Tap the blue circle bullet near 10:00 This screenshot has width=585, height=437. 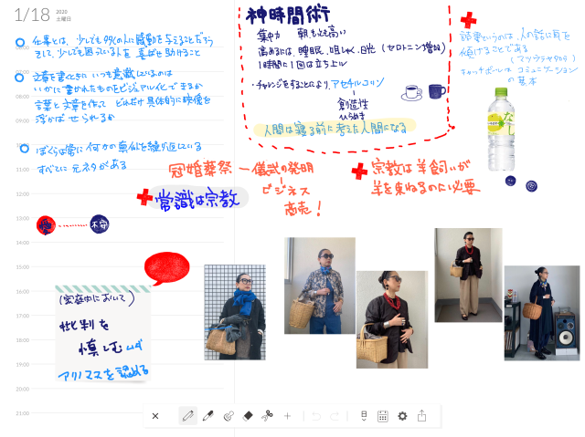(x=25, y=149)
